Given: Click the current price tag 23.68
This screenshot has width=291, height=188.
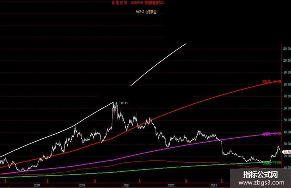Looking at the screenshot, I should pyautogui.click(x=287, y=152).
